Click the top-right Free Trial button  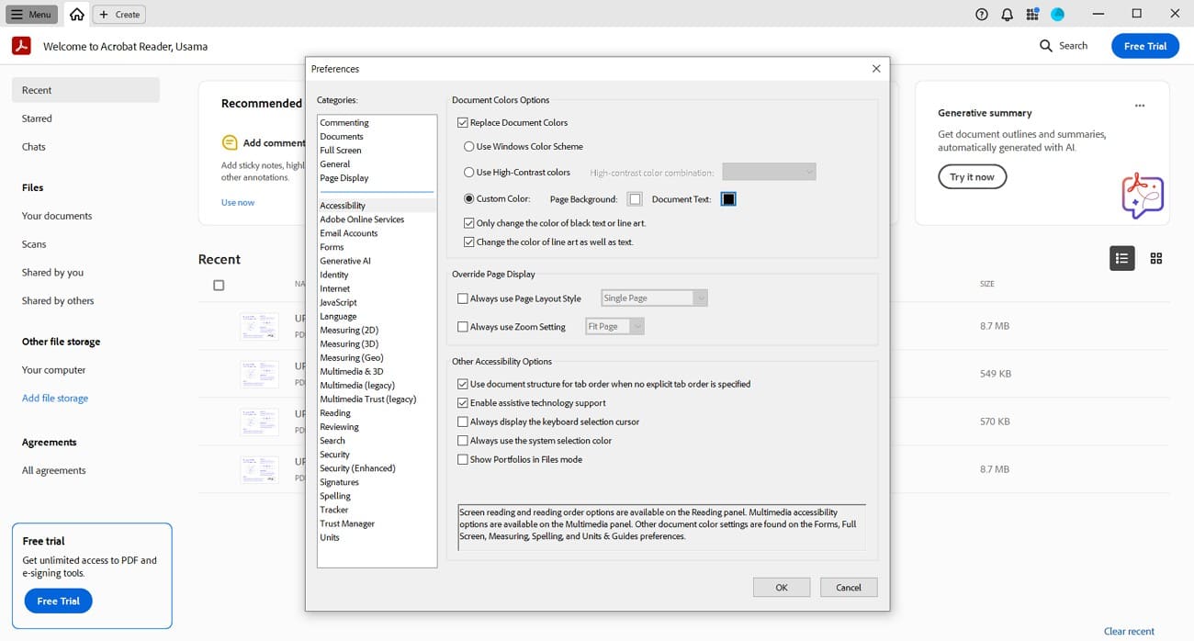coord(1145,46)
